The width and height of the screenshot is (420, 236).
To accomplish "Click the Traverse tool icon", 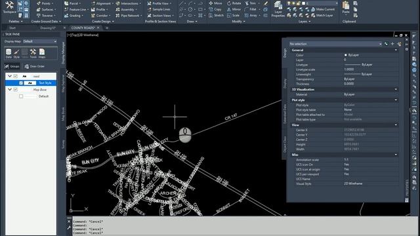I will (x=39, y=16).
